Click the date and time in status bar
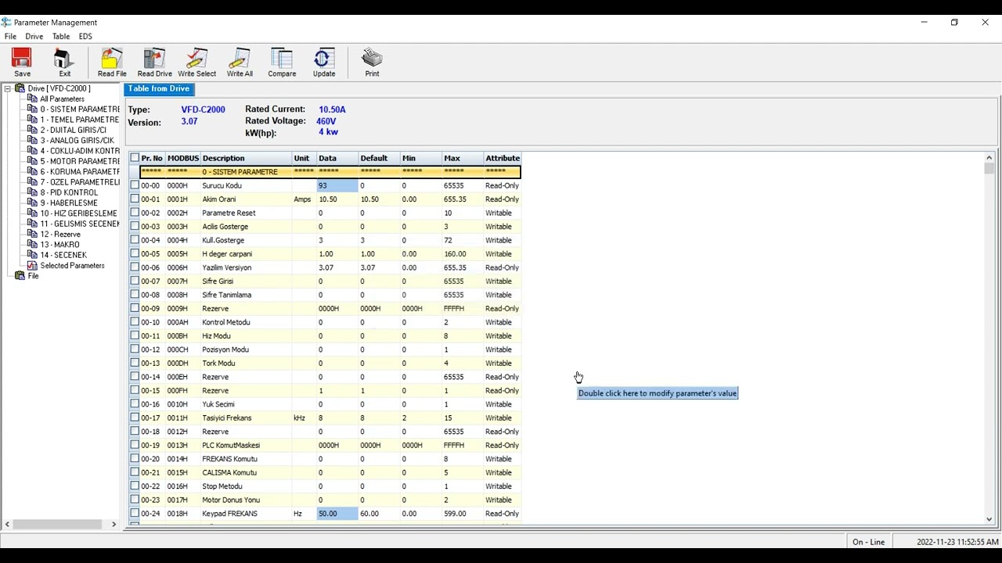Viewport: 1002px width, 563px height. 957,542
